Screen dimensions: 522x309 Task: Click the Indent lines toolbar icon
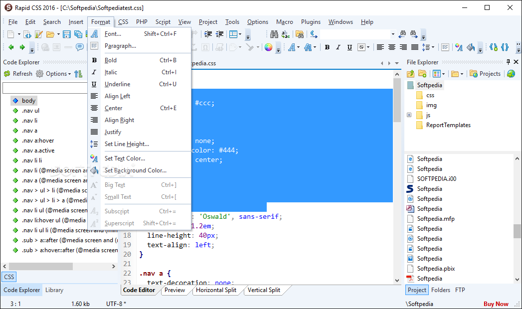tap(208, 34)
